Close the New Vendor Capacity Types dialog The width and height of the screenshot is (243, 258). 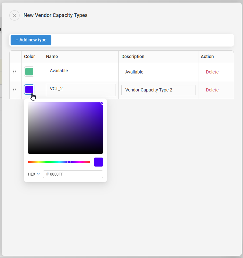[x=14, y=15]
